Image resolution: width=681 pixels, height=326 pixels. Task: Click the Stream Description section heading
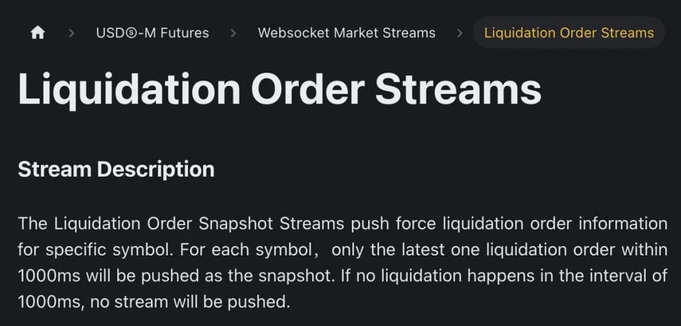(116, 170)
